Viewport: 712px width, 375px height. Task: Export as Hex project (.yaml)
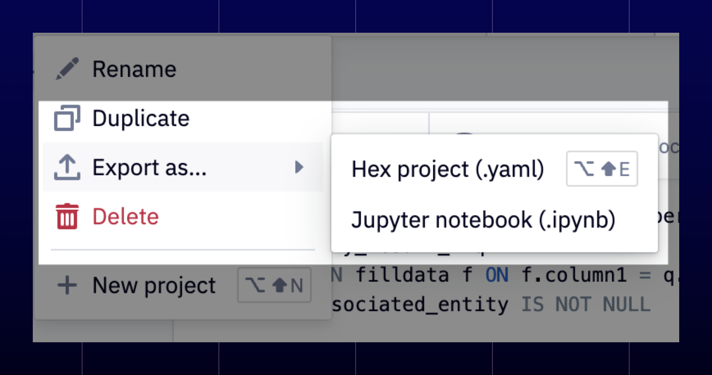click(495, 169)
